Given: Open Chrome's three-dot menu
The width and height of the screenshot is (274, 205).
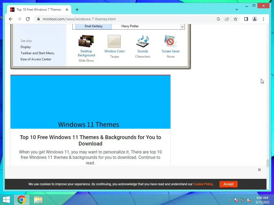Looking at the screenshot, I should (263, 19).
